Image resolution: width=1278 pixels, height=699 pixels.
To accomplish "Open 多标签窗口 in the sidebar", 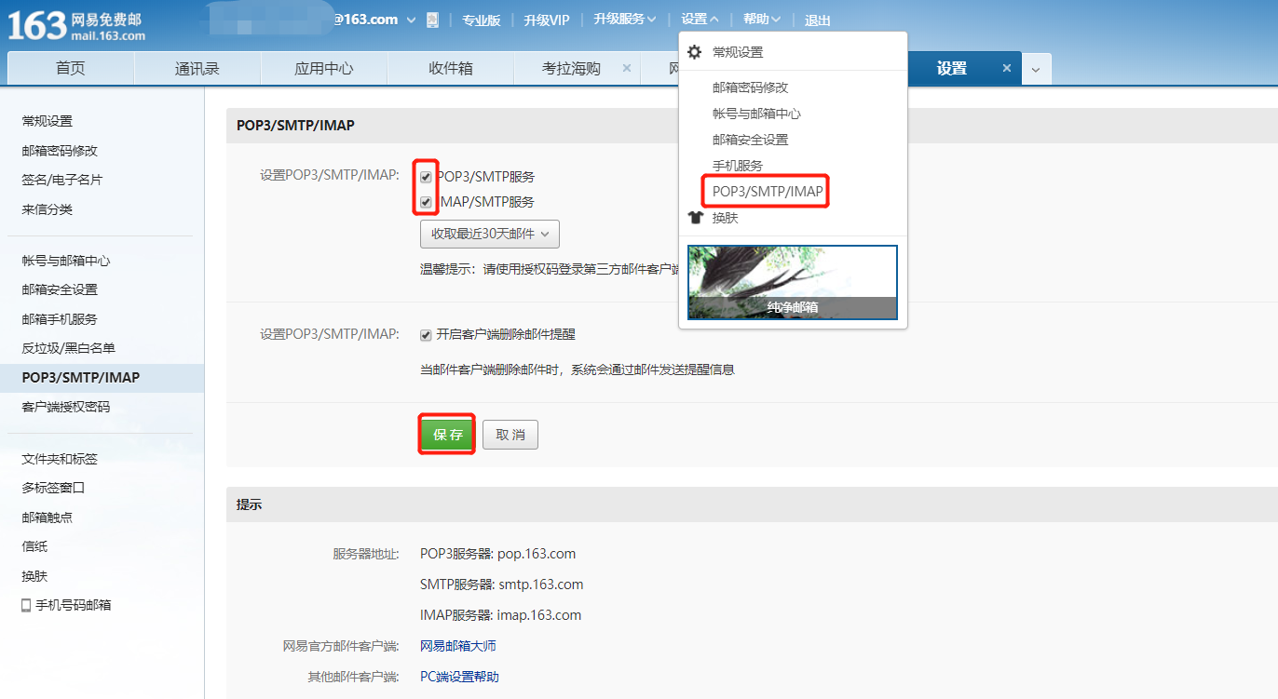I will click(x=54, y=488).
